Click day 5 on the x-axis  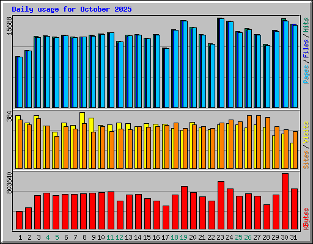point(57,237)
